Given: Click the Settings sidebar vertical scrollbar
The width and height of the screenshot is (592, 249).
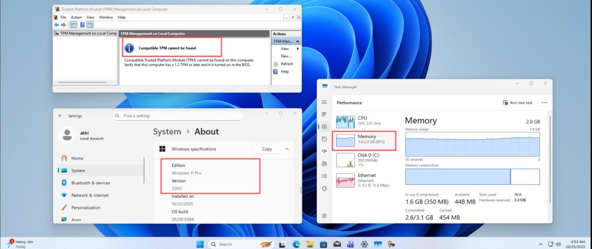Looking at the screenshot, I should coord(144,170).
